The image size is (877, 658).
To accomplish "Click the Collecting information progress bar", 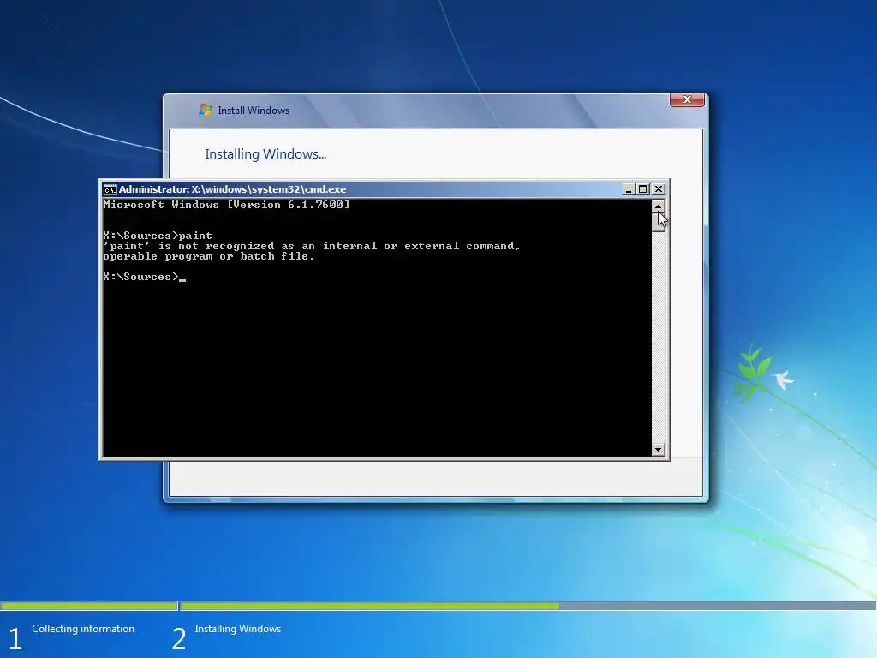I will point(88,606).
